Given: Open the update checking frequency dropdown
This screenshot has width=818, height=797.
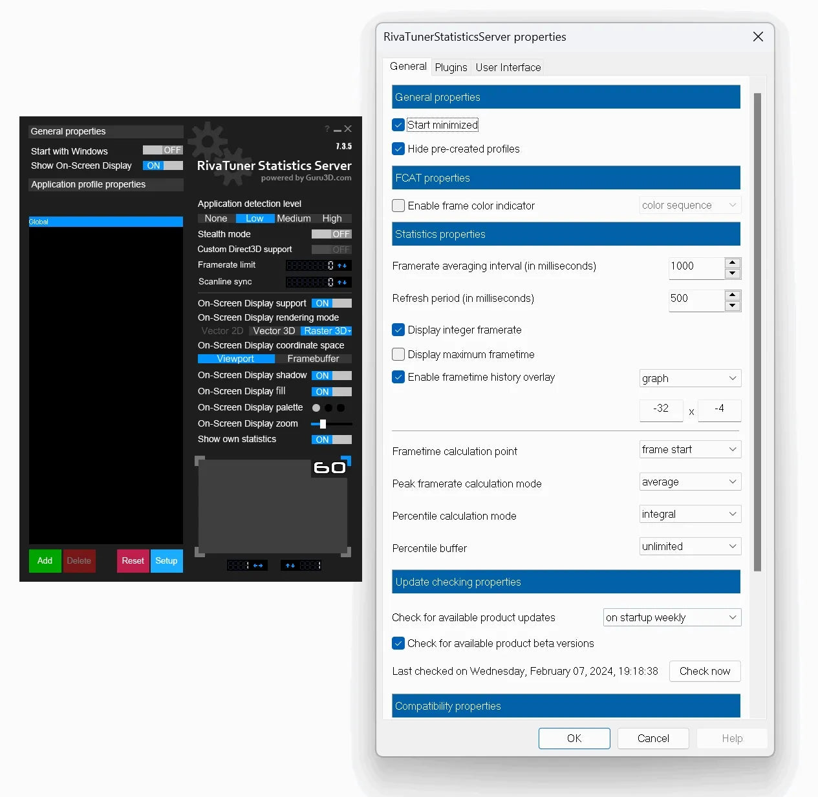Looking at the screenshot, I should coord(671,617).
